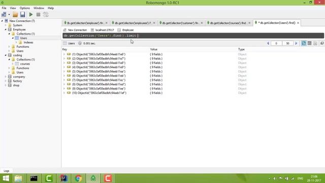Viewport: 325px width, 183px height.
Task: Open the File menu
Action: tap(4, 8)
